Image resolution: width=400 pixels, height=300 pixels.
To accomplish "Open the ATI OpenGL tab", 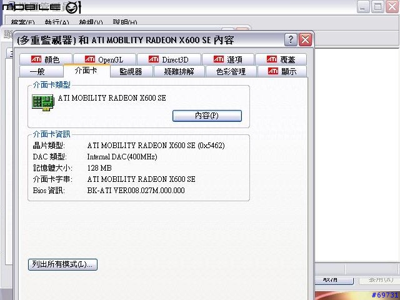I will click(x=104, y=59).
